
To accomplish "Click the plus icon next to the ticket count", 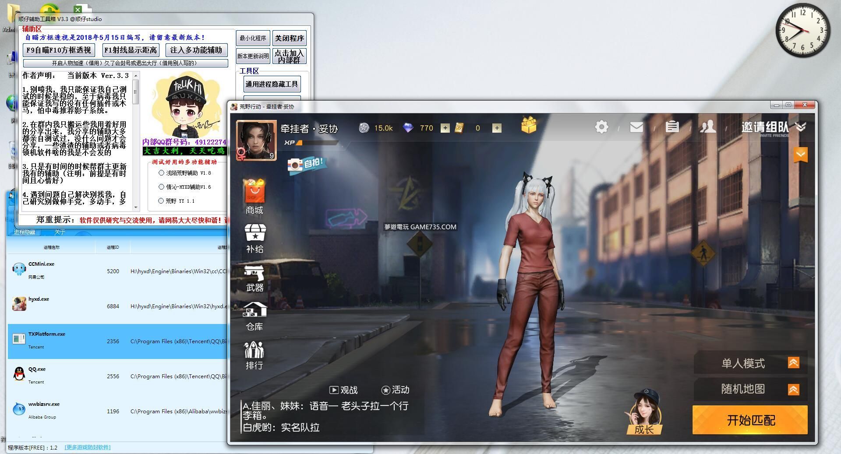I will pos(497,128).
